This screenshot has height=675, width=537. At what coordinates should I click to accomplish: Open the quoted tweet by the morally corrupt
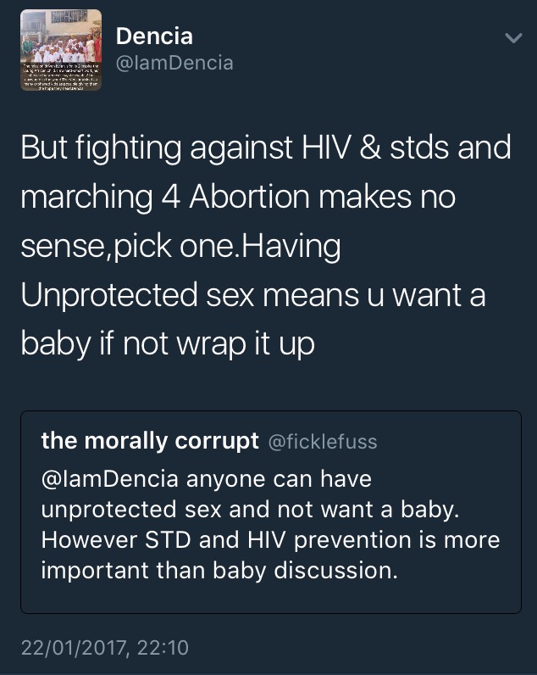tap(271, 512)
